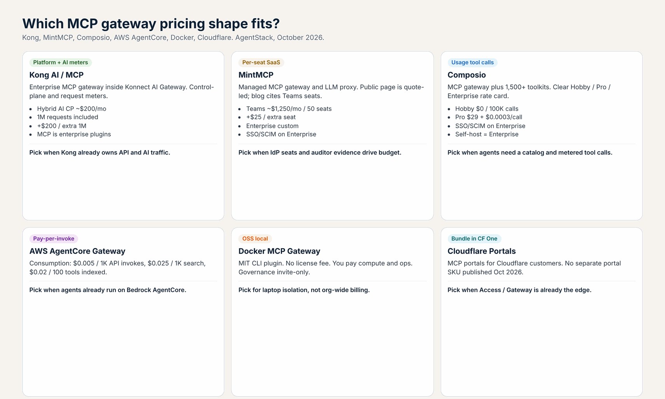Screen dimensions: 665x399
Task: Click bullet 'Pro $29 + $0.0003/call'
Action: (489, 117)
